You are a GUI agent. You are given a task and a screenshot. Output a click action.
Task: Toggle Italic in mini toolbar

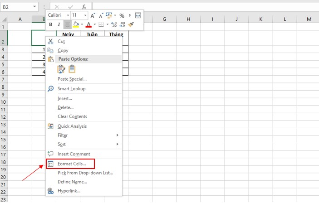pyautogui.click(x=59, y=24)
